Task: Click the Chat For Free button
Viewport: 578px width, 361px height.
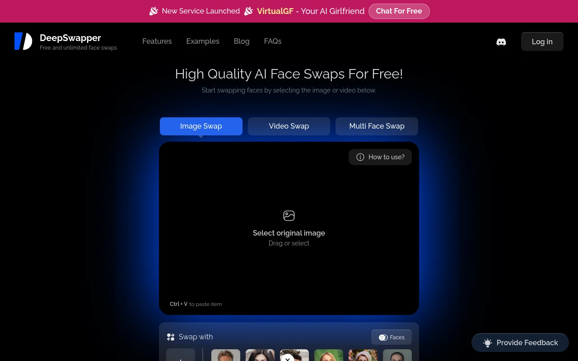Action: (x=399, y=11)
